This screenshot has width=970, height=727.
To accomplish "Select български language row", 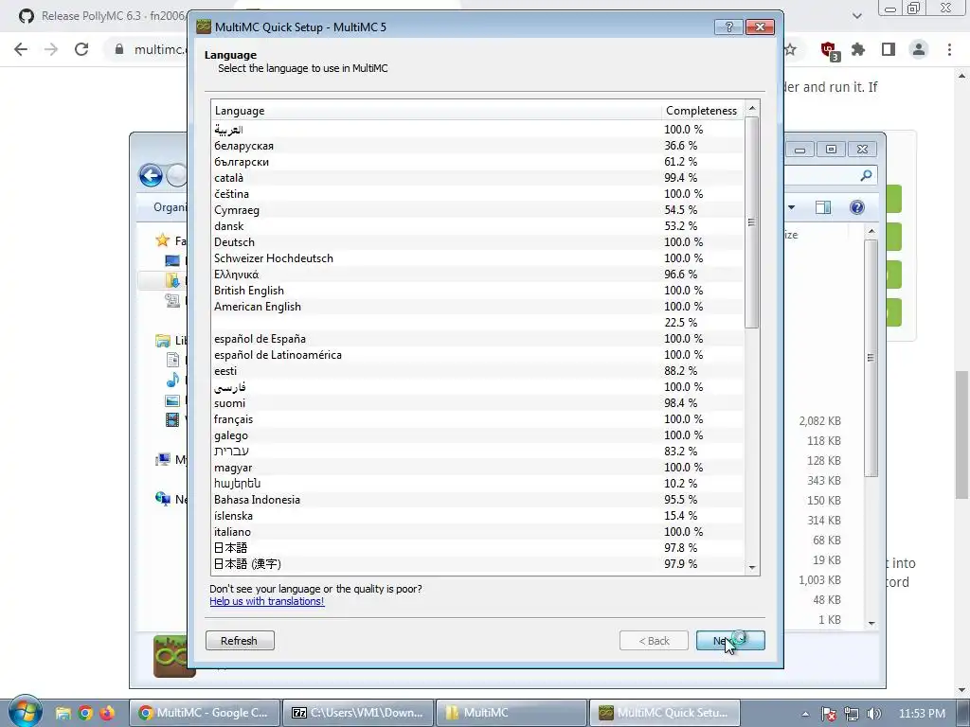I will tap(477, 162).
